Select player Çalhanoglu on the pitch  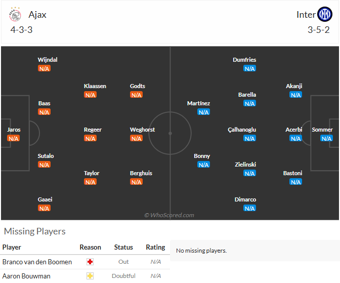[x=242, y=130]
